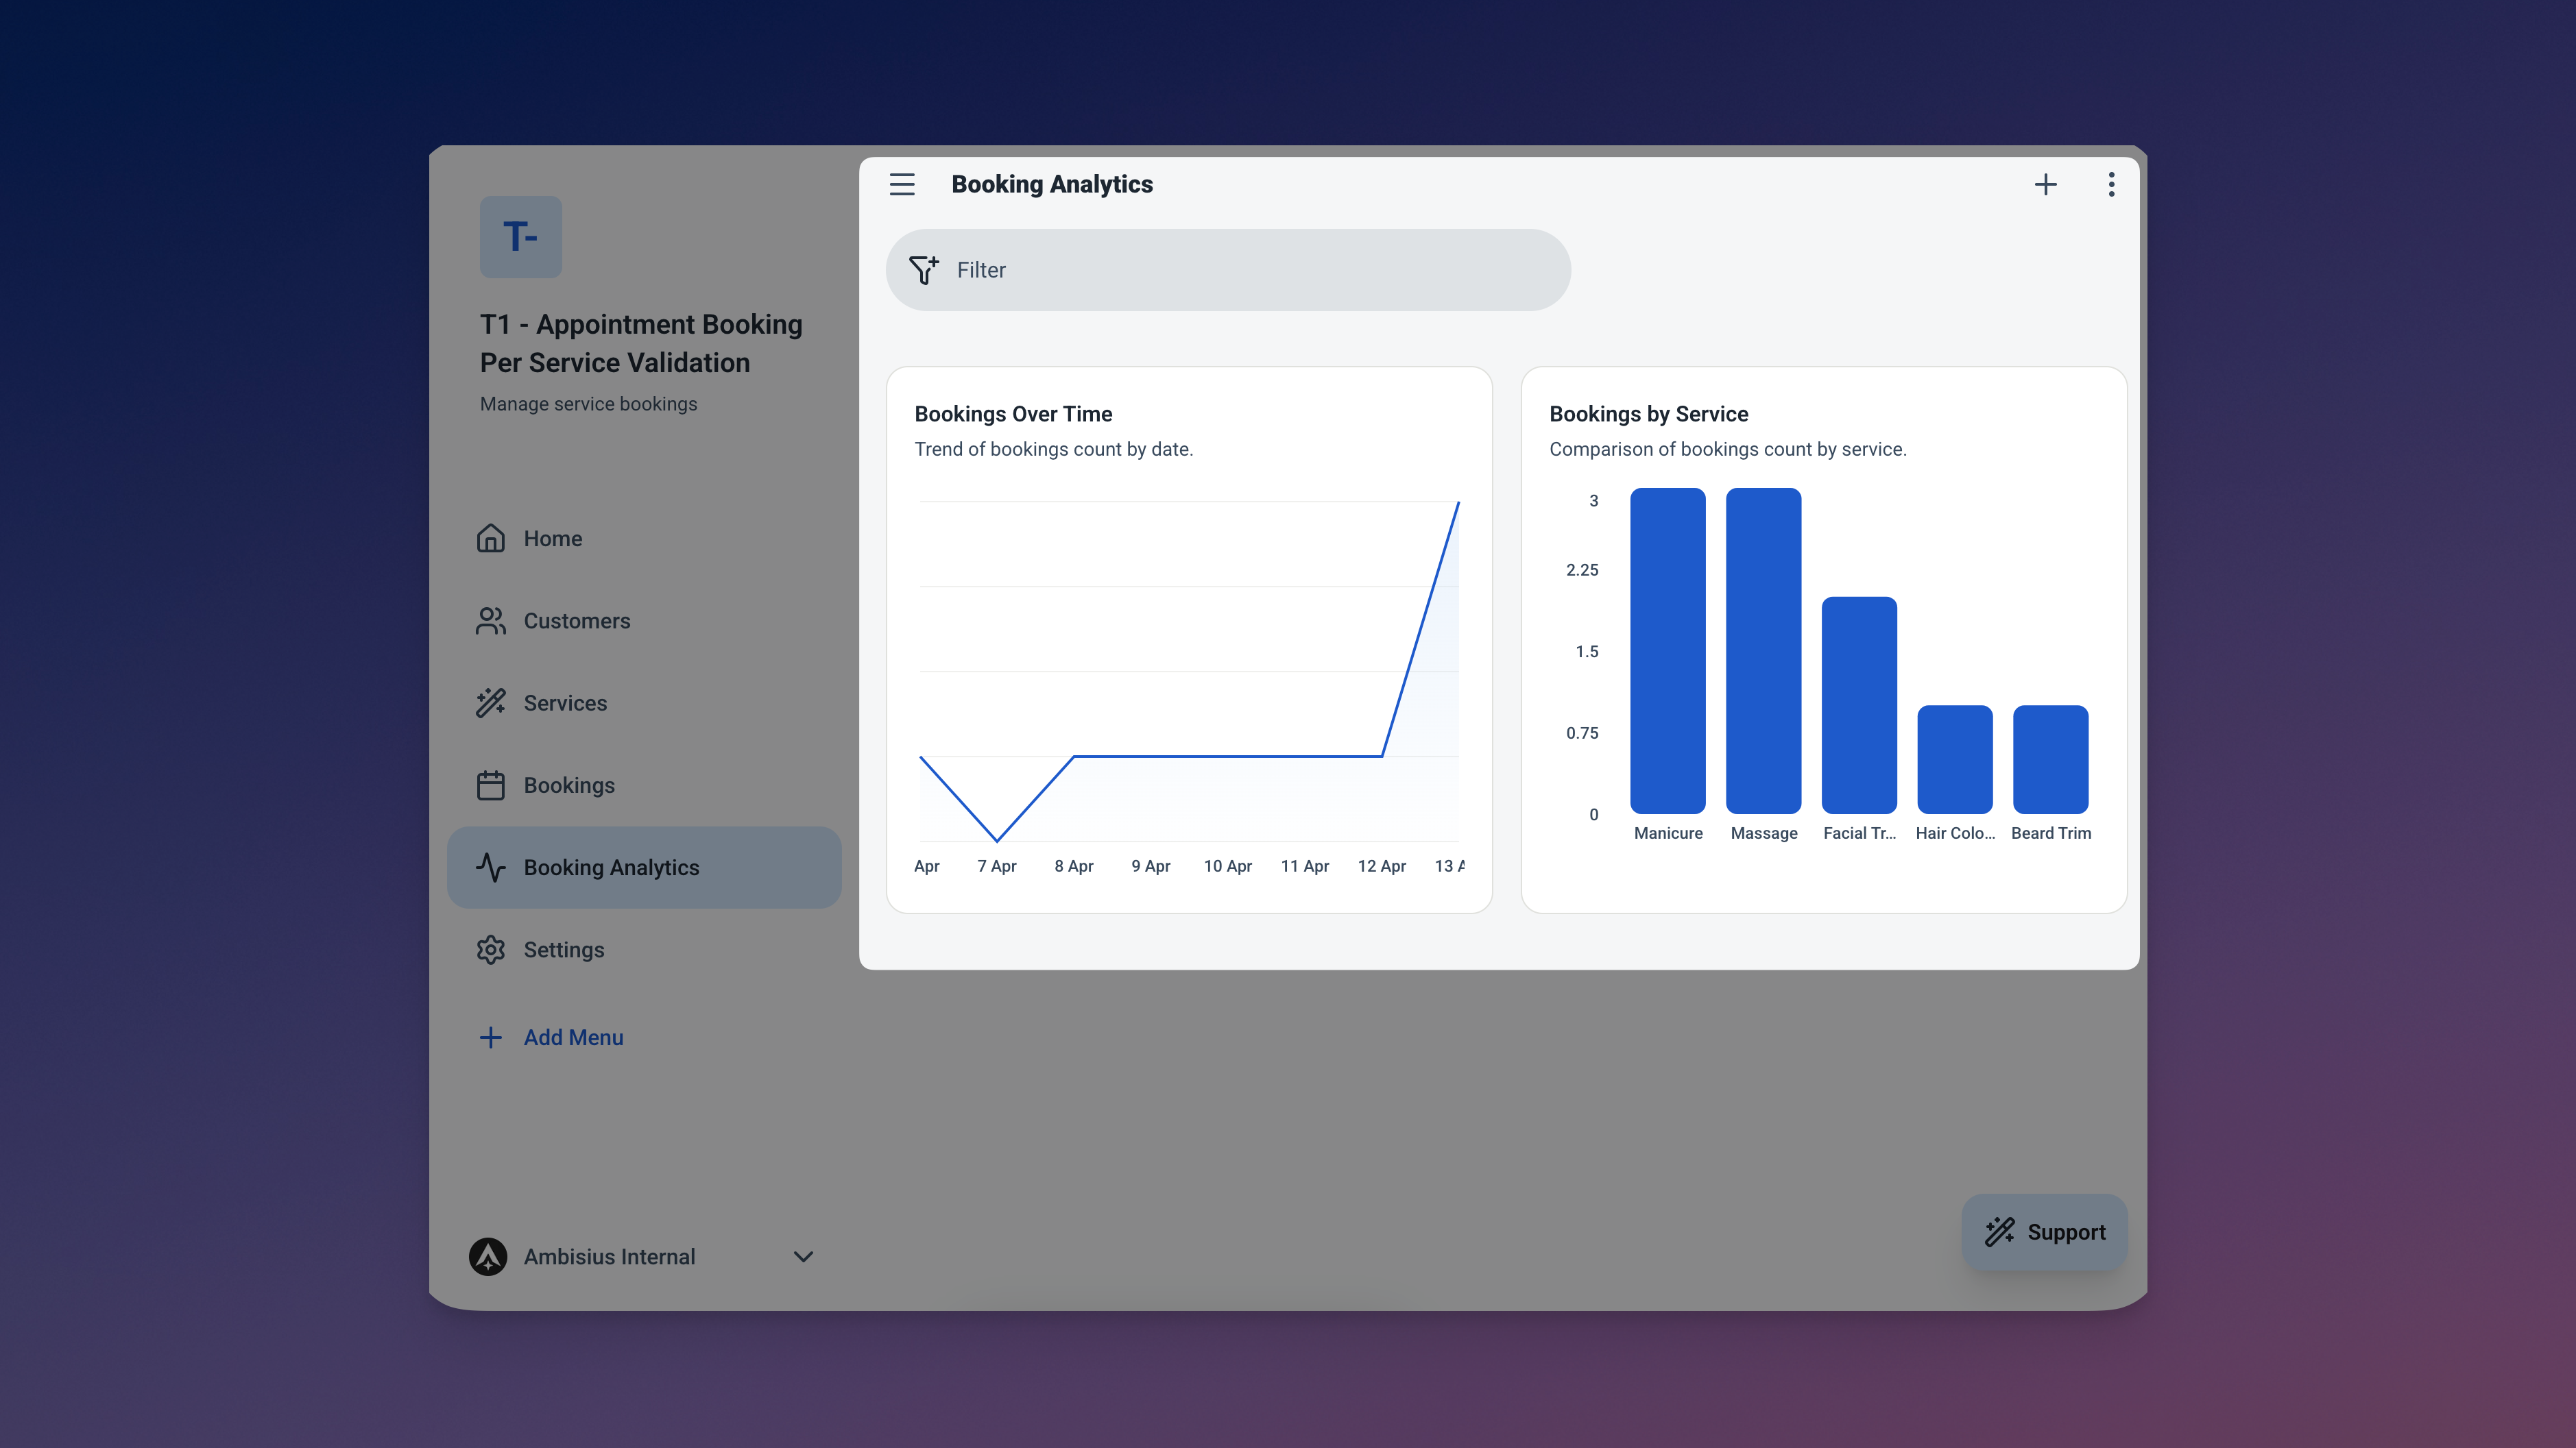Click into the Filter input field
The width and height of the screenshot is (2576, 1448).
click(x=1250, y=270)
